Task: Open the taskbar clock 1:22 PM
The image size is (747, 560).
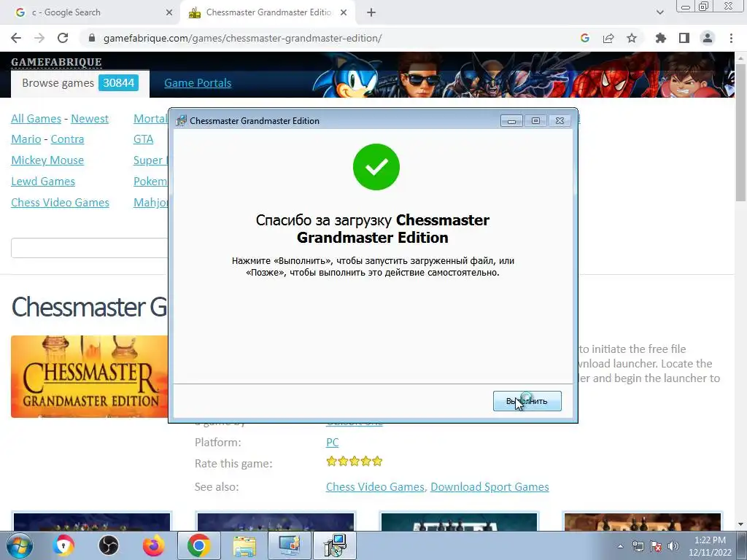Action: point(710,546)
